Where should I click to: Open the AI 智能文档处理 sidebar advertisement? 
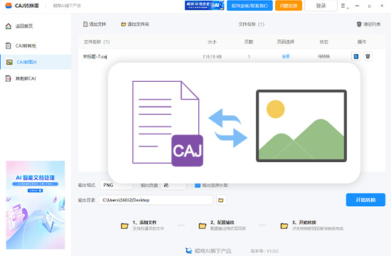point(36,205)
